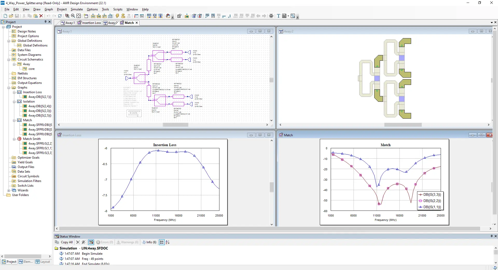Click the Analyze lightning bolt icon
The image size is (498, 270).
(117, 16)
